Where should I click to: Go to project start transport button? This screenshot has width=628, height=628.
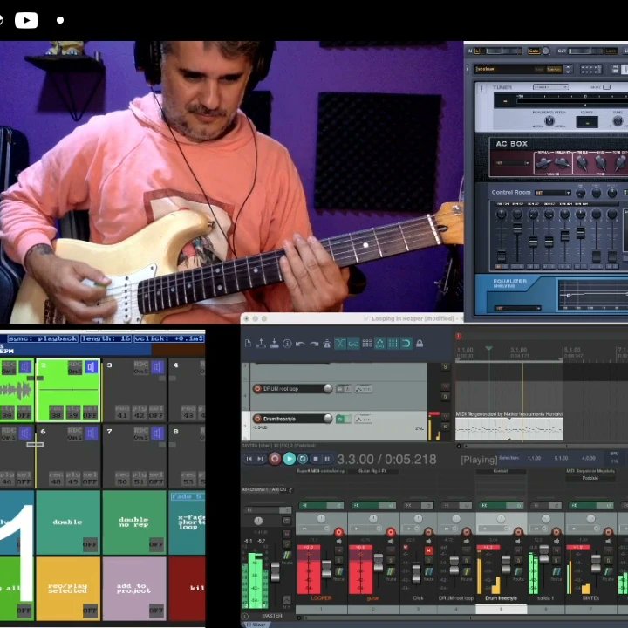coord(249,459)
